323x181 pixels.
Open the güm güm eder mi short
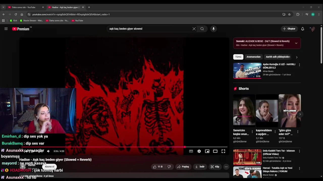click(x=290, y=111)
